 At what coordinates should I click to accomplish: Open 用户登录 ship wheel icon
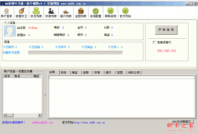coord(7,11)
